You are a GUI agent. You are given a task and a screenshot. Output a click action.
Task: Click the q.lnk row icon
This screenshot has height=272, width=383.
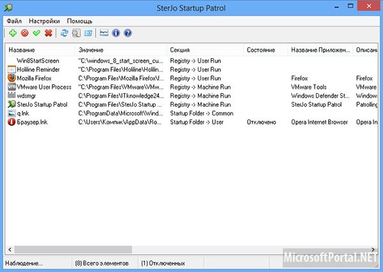pos(11,113)
